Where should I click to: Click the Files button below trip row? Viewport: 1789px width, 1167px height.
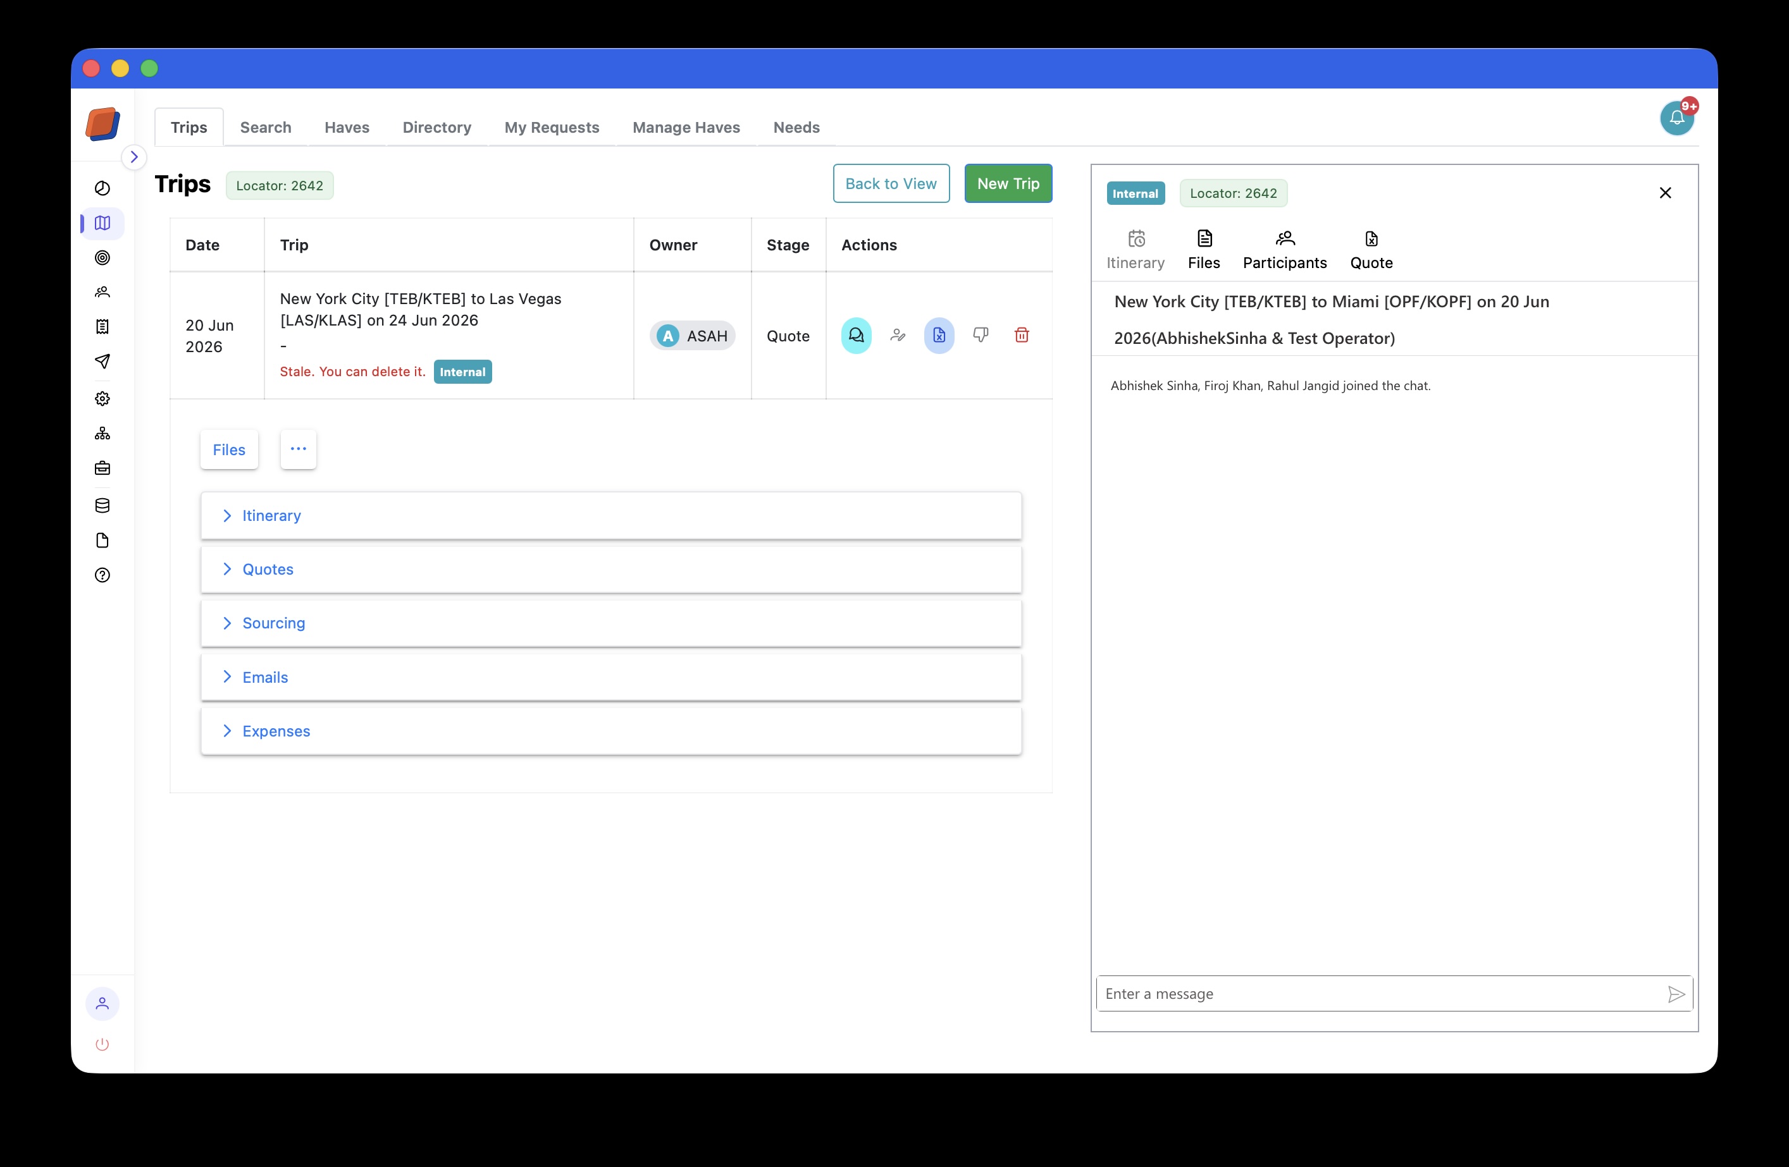click(x=229, y=449)
